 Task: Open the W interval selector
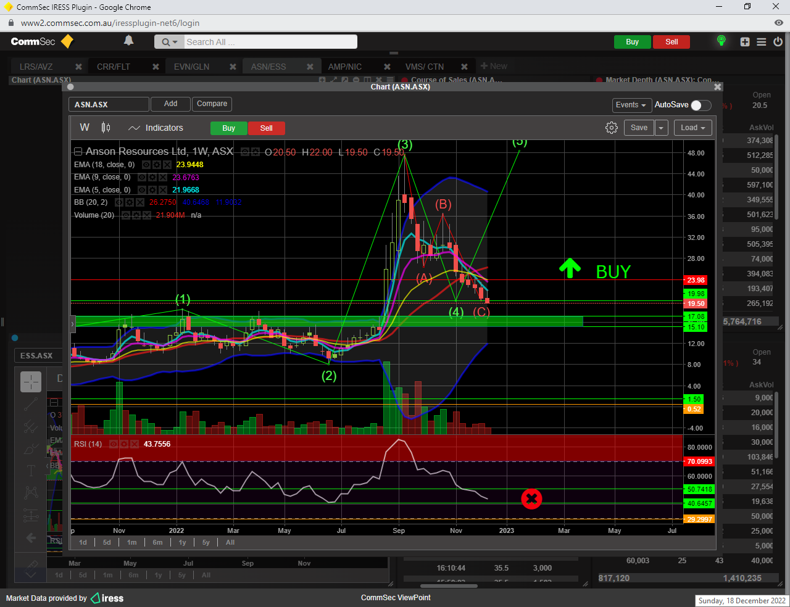point(85,128)
